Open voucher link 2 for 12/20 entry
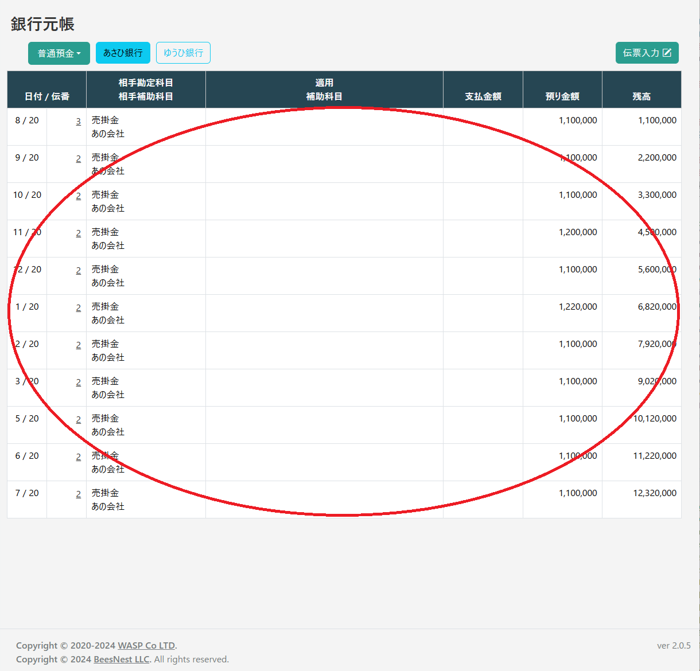This screenshot has width=700, height=671. pyautogui.click(x=78, y=271)
